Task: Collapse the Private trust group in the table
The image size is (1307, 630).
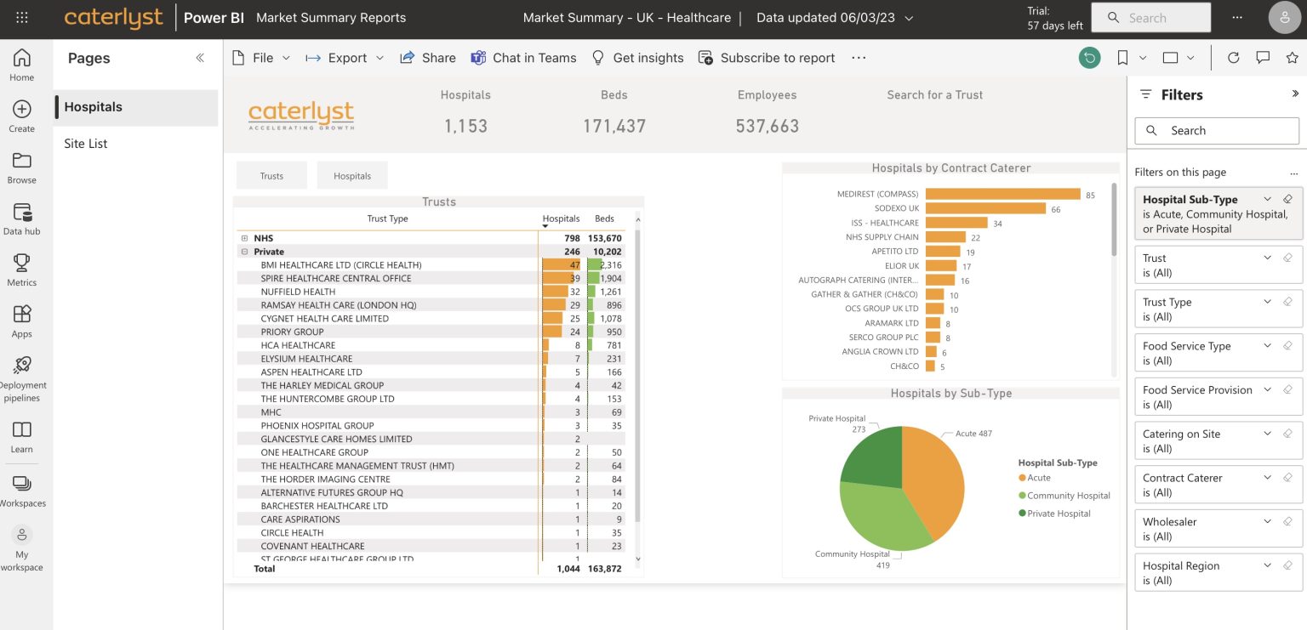Action: coord(245,251)
